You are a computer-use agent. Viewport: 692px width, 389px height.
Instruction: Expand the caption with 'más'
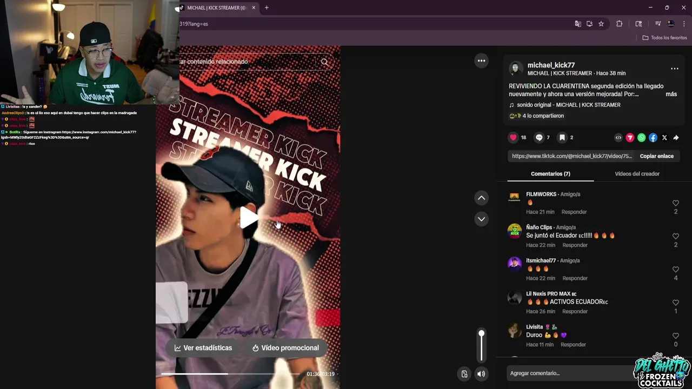point(671,94)
